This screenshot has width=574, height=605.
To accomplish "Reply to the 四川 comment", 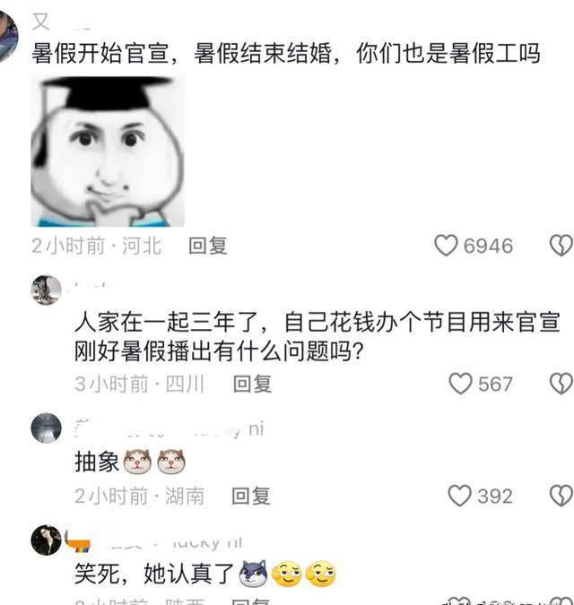I will pyautogui.click(x=252, y=384).
